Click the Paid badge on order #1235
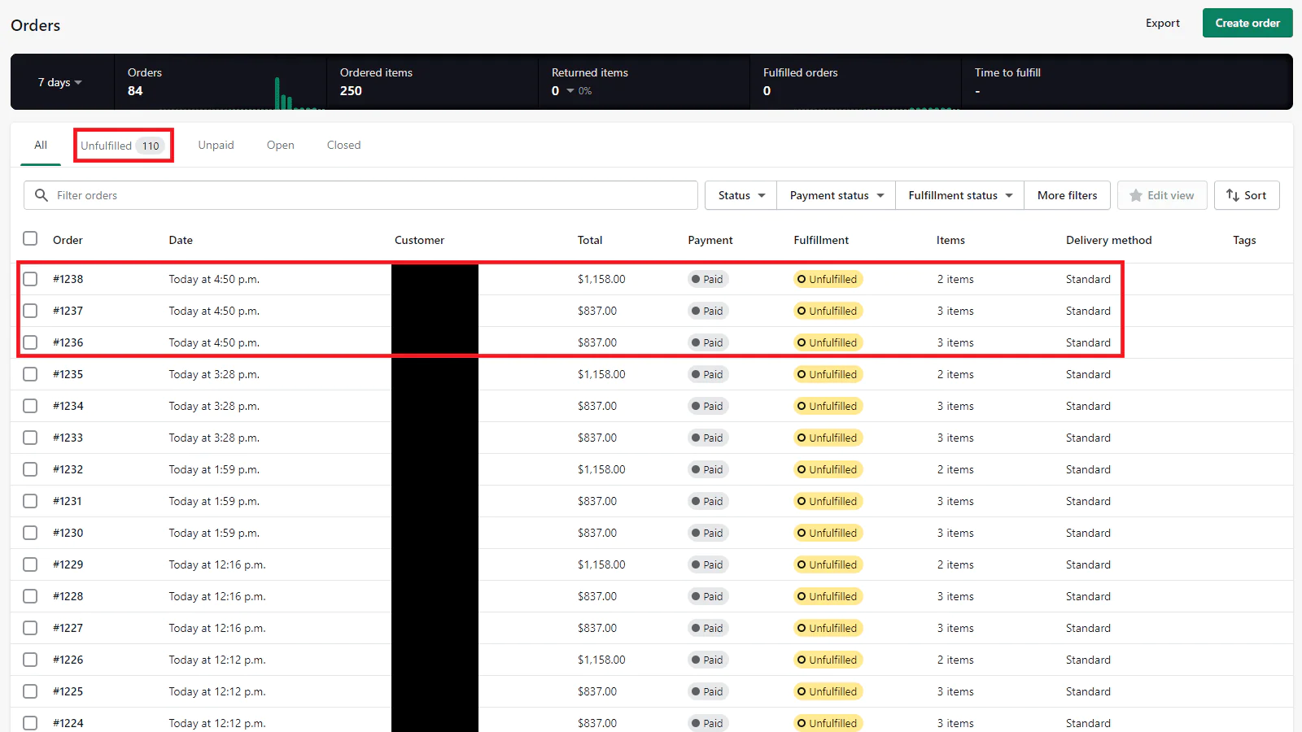 [x=707, y=374]
